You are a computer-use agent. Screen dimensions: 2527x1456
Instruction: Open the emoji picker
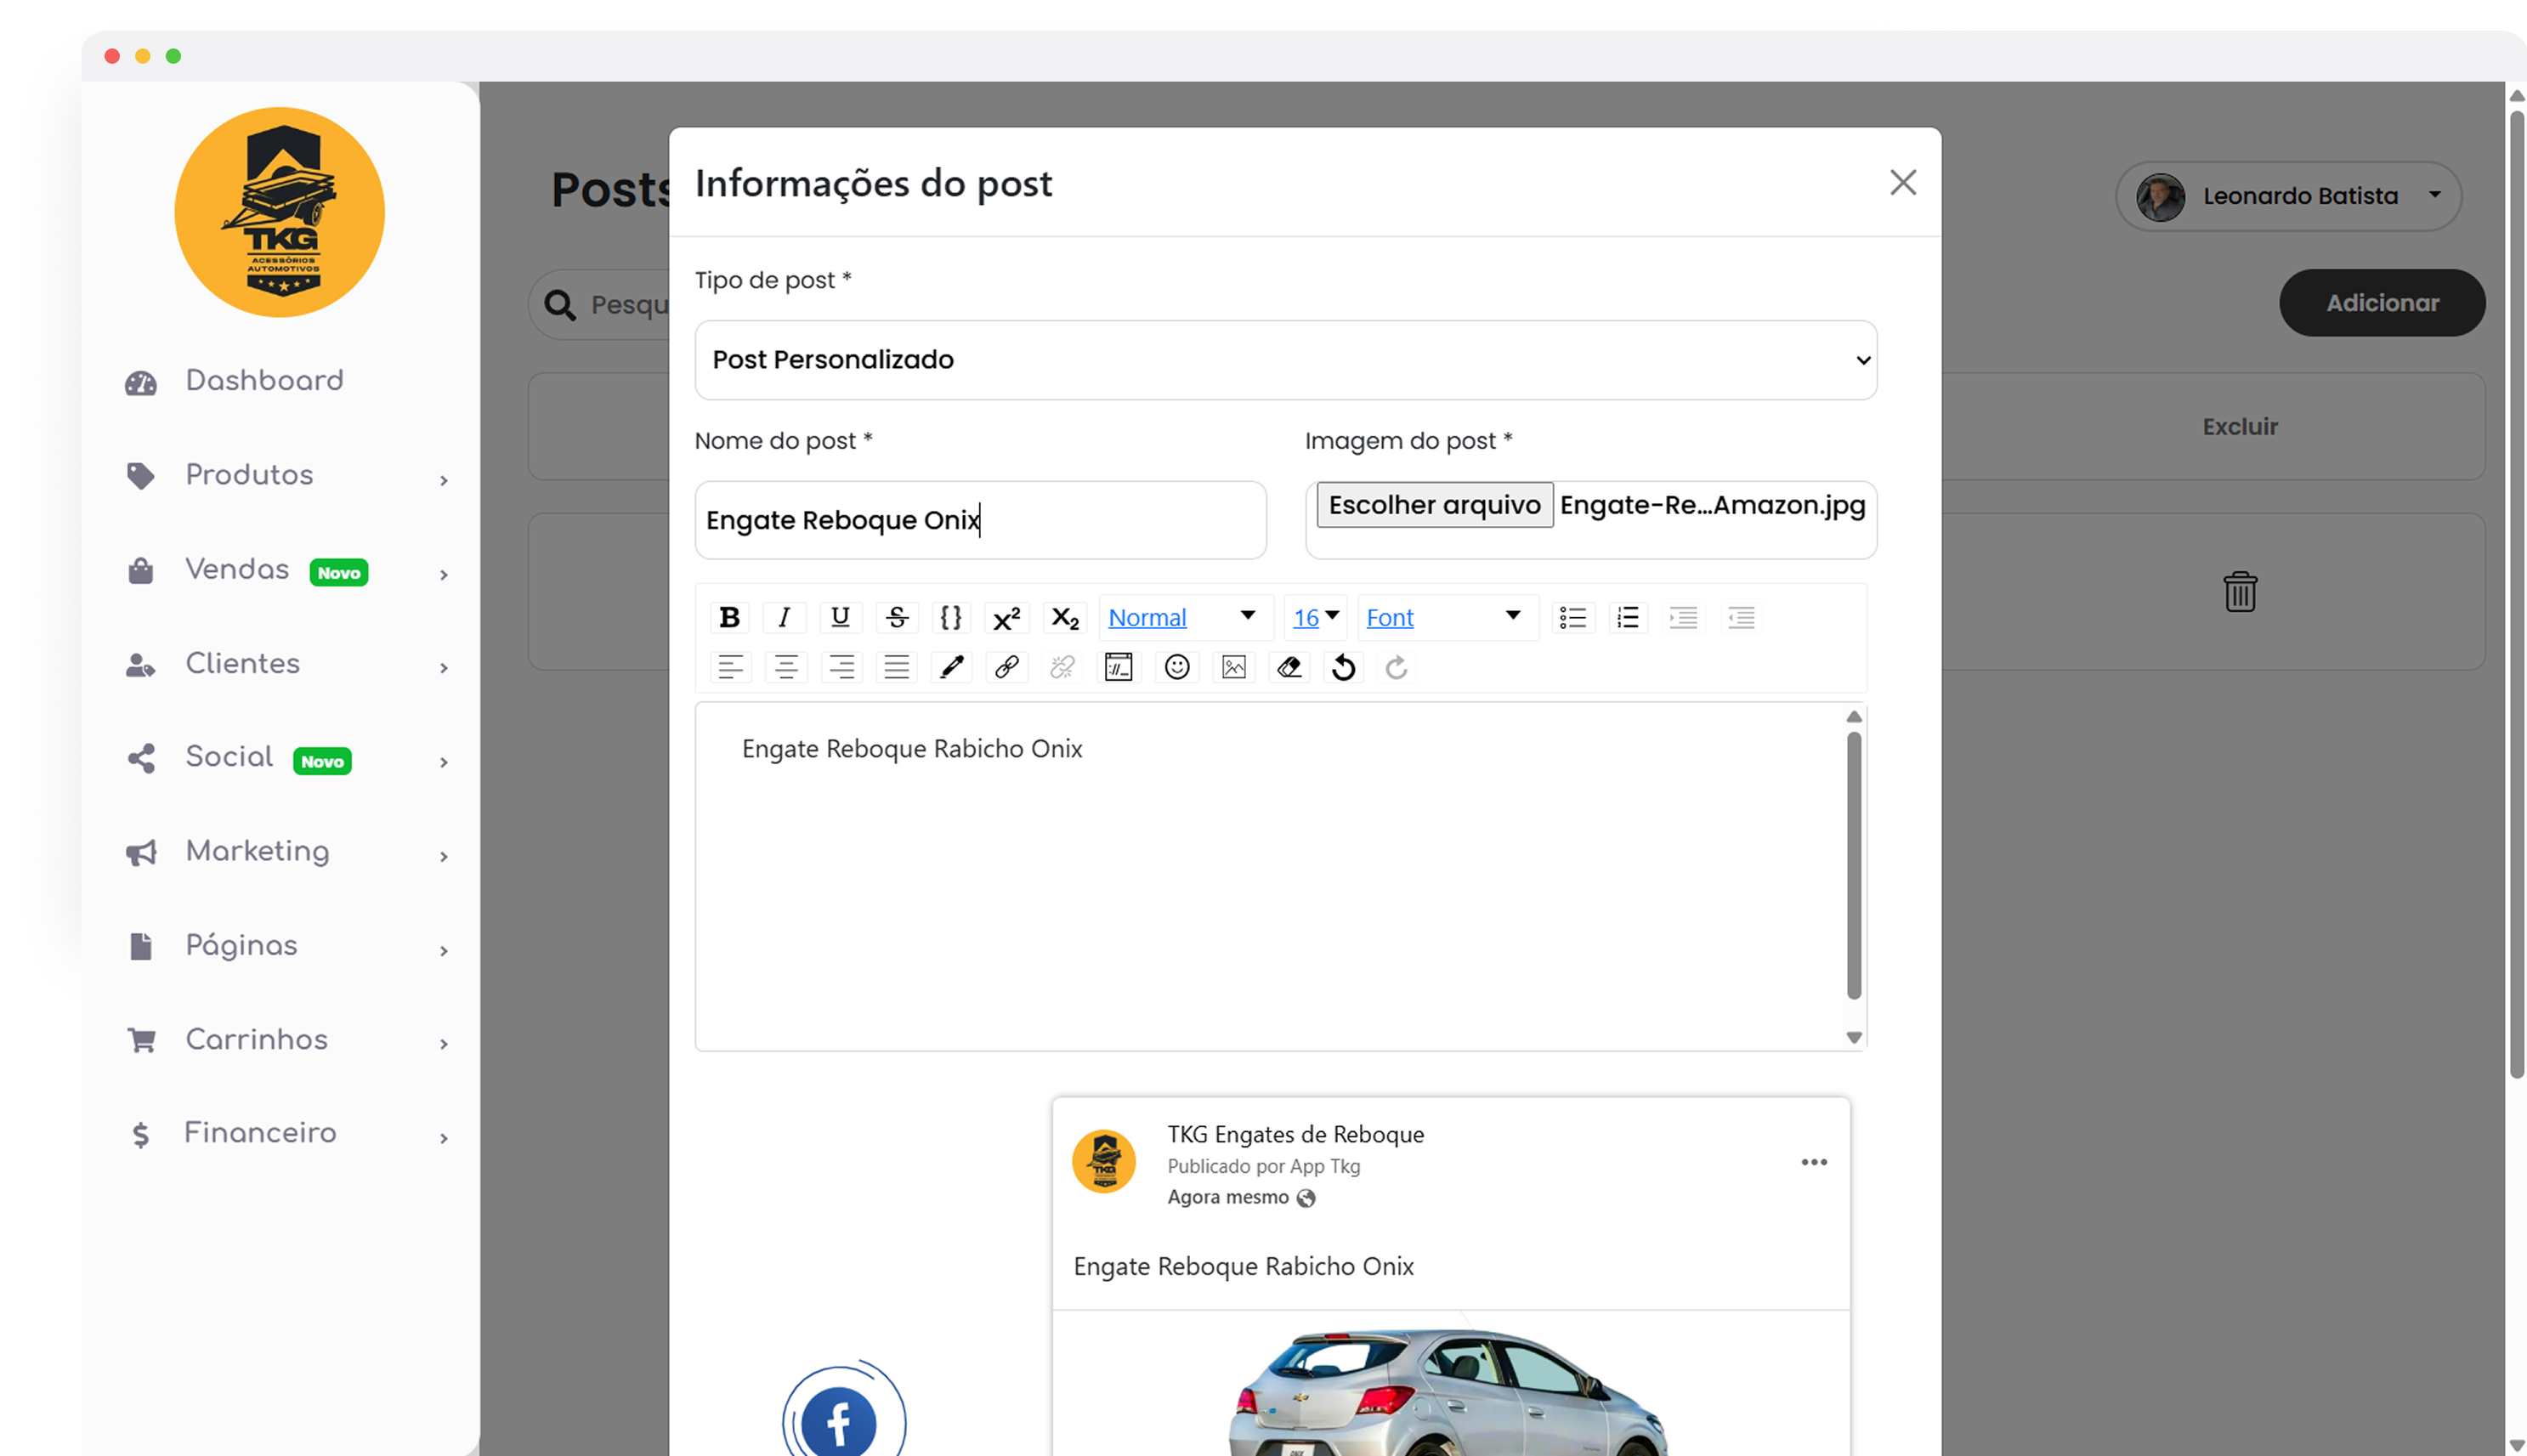pos(1177,667)
